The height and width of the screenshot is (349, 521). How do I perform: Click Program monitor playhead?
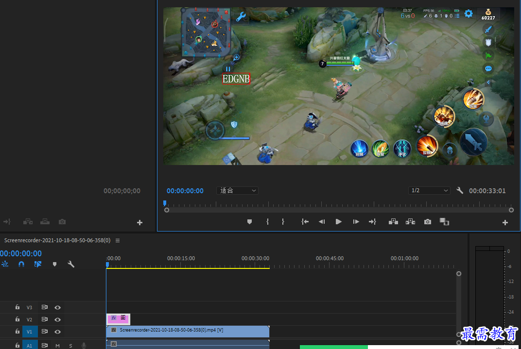tap(165, 203)
